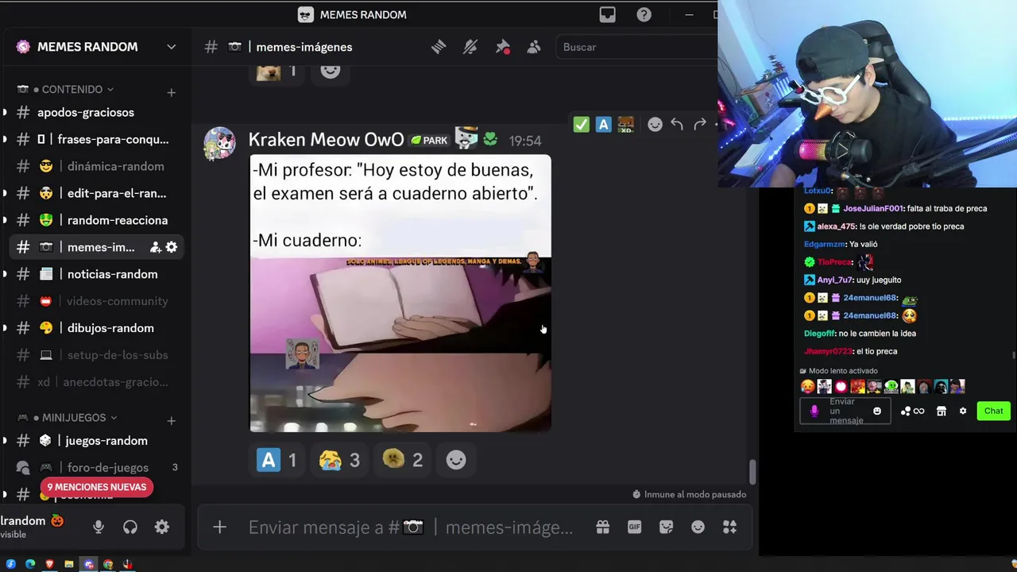
Task: Mute the microphone in user panel
Action: point(99,527)
